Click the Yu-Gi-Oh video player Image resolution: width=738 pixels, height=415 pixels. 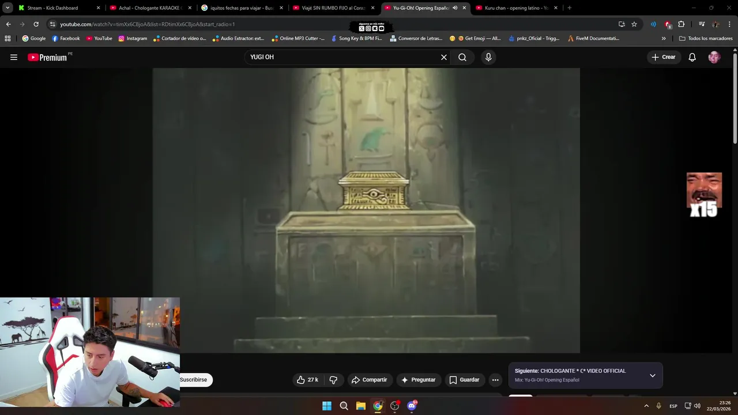(x=366, y=210)
